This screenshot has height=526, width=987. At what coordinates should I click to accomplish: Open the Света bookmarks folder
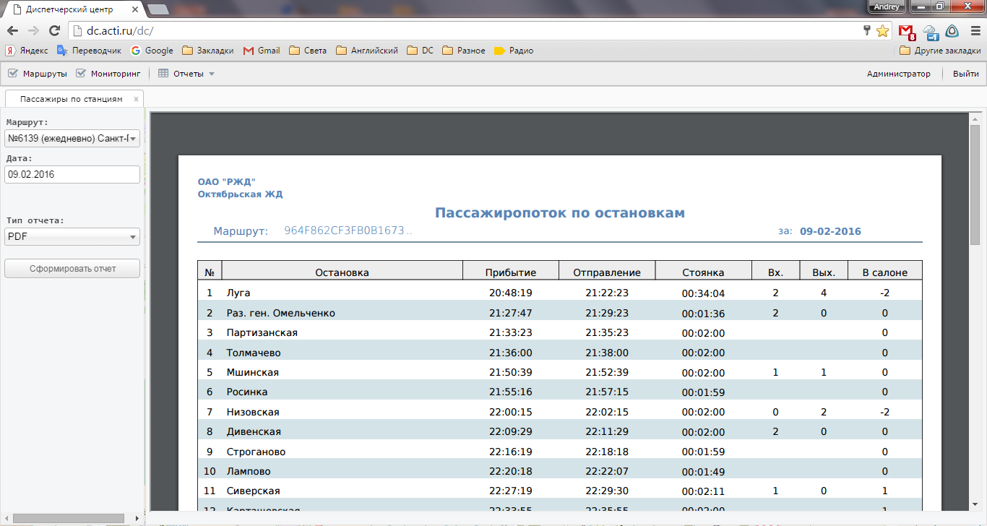(308, 51)
